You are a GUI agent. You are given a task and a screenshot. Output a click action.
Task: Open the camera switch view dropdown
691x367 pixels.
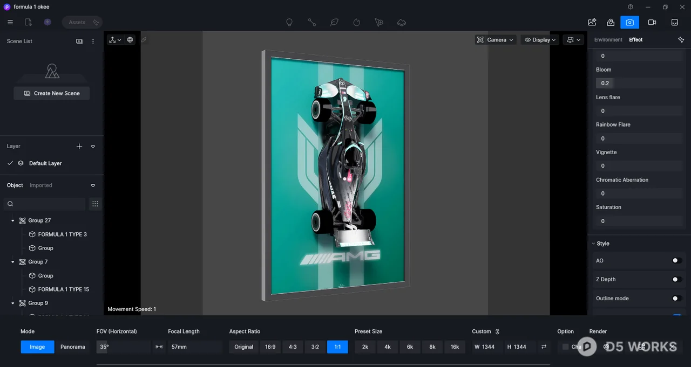[x=573, y=40]
